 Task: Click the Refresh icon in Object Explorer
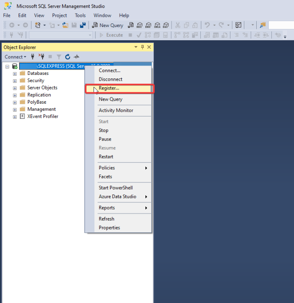[67, 57]
